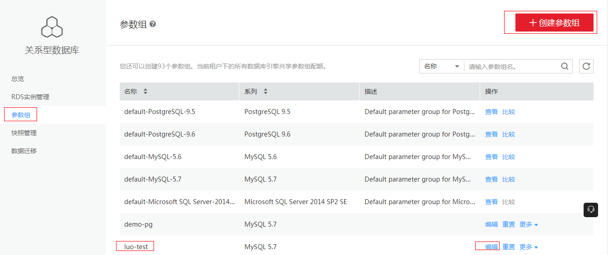Screen dimensions: 608x255
Task: Sort the table by 系列 column arrows
Action: 266,91
